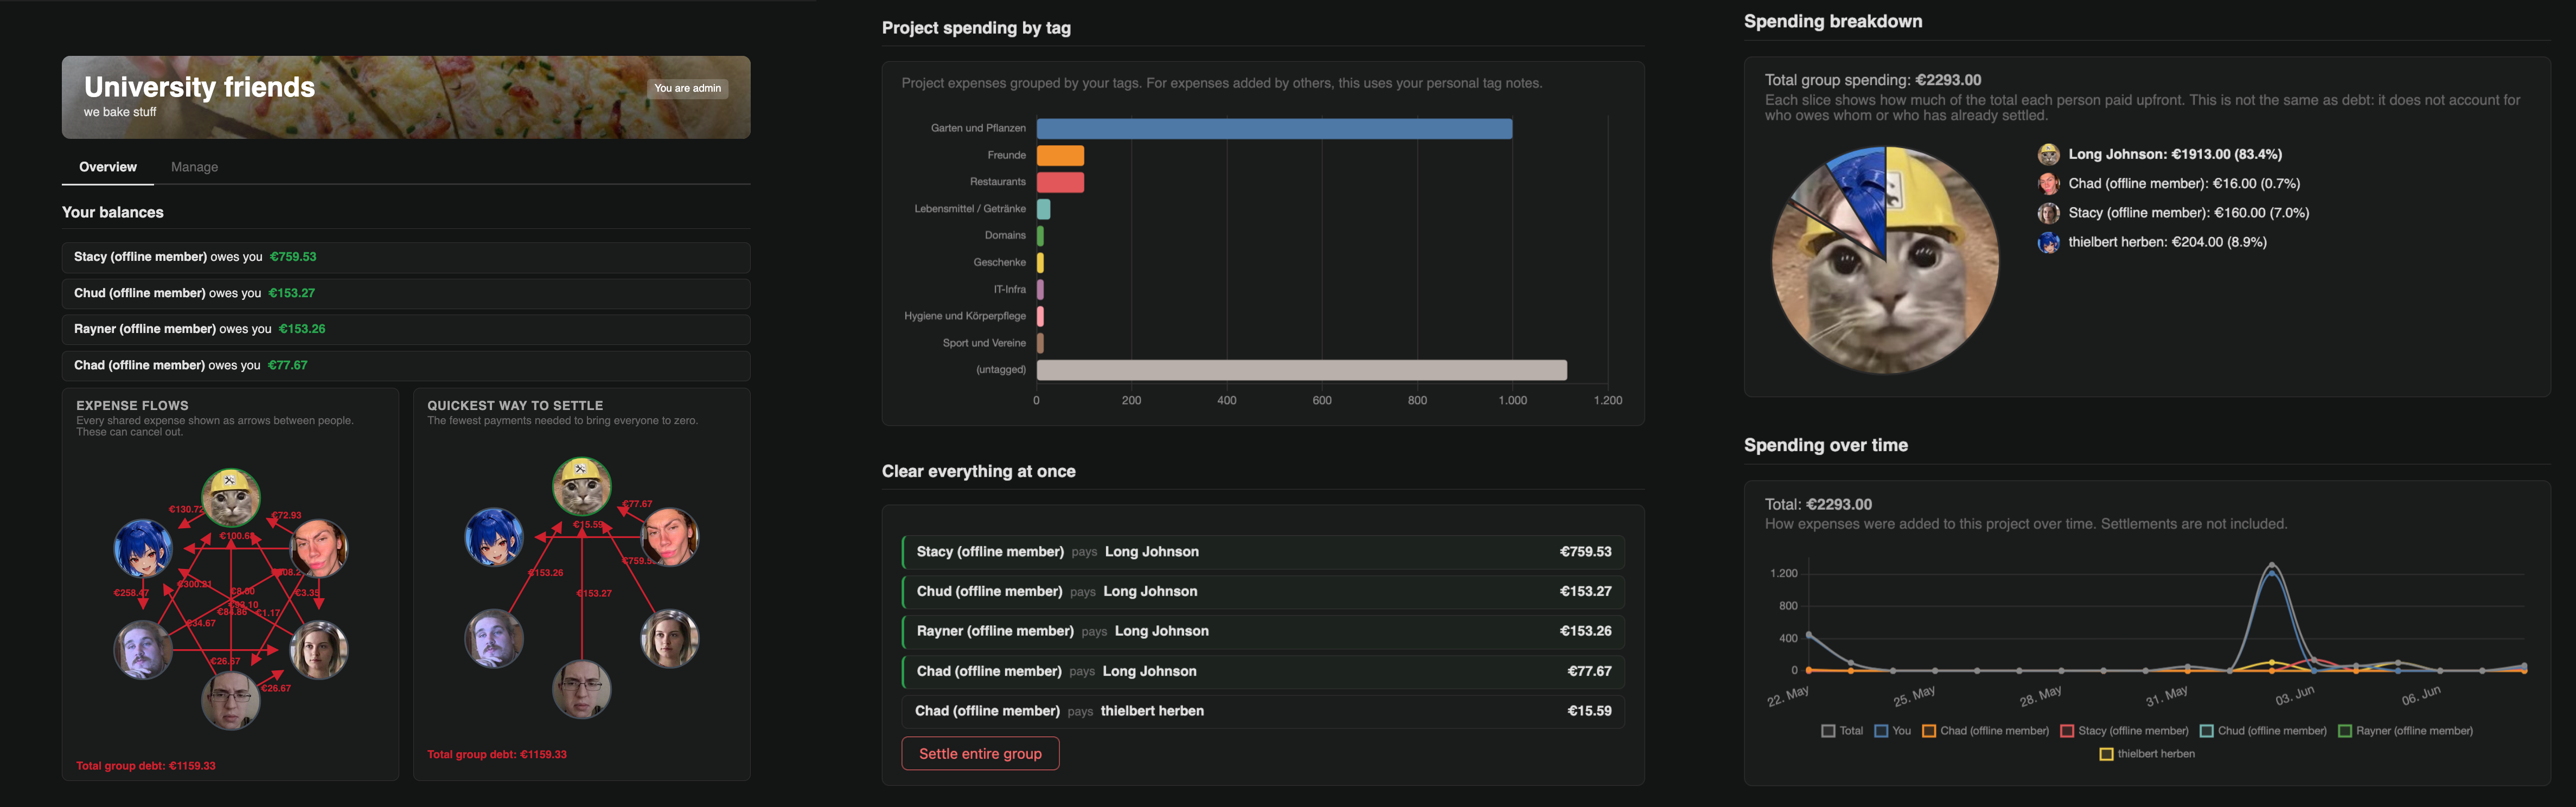This screenshot has width=2576, height=807.
Task: Select Chad pays Long Johnson €77.67 row
Action: coord(1263,671)
